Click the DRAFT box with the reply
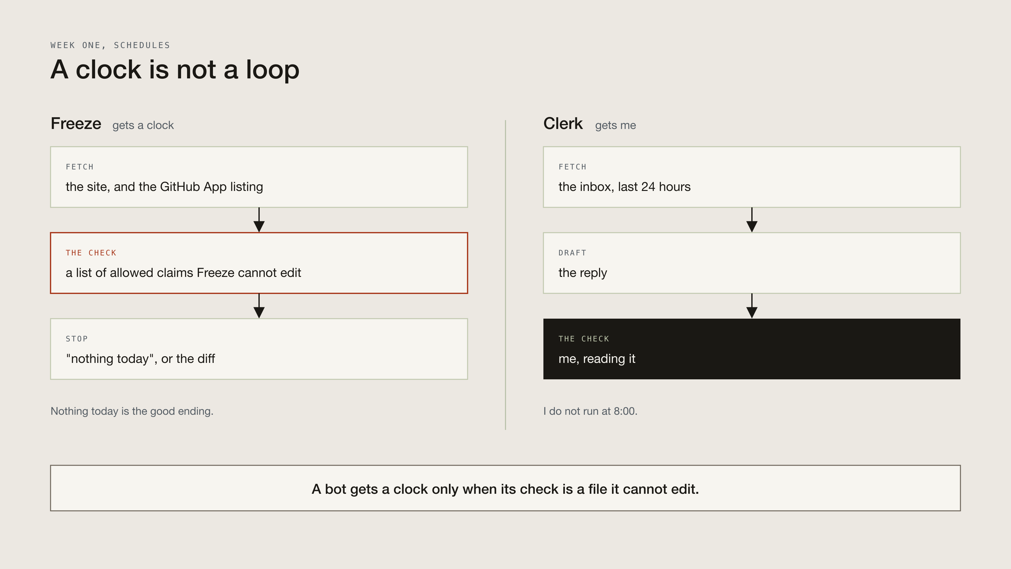The height and width of the screenshot is (569, 1011). [752, 263]
